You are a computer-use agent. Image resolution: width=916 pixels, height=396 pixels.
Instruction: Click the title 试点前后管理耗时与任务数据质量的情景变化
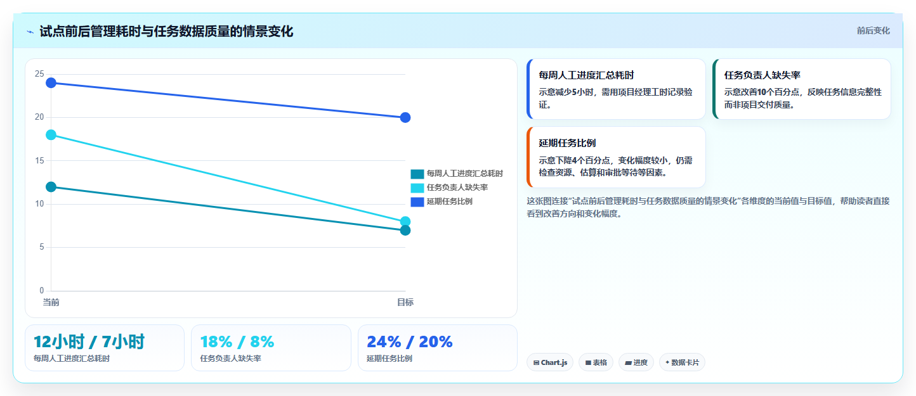166,32
